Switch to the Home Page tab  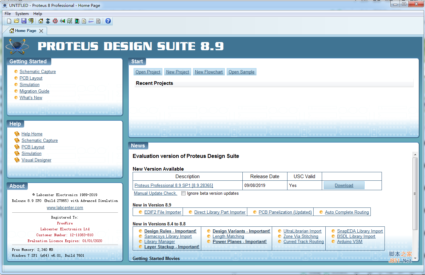pos(25,30)
